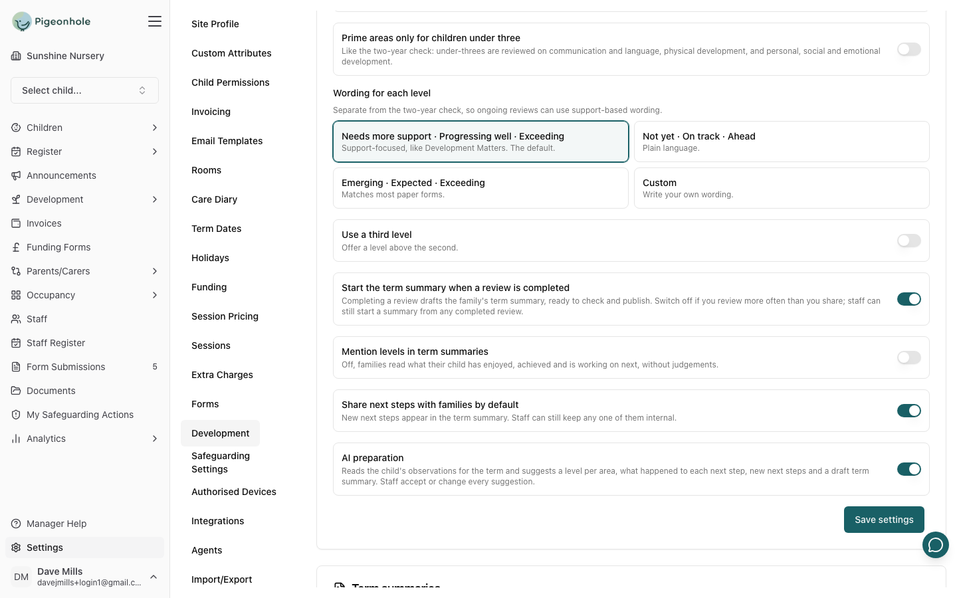Click the Children sidebar icon
The width and height of the screenshot is (957, 598).
point(16,128)
